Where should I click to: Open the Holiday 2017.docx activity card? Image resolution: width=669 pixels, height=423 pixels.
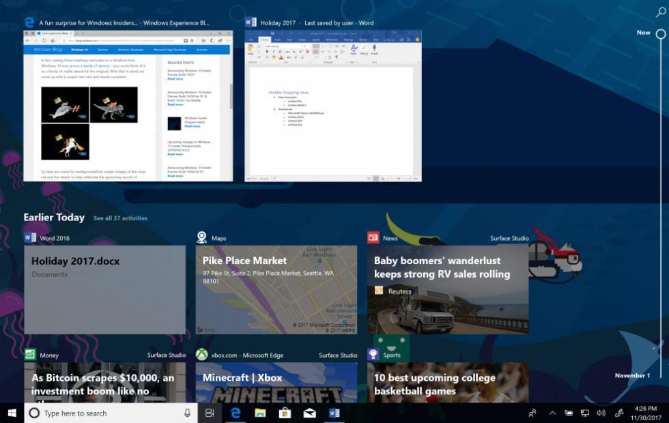click(104, 290)
